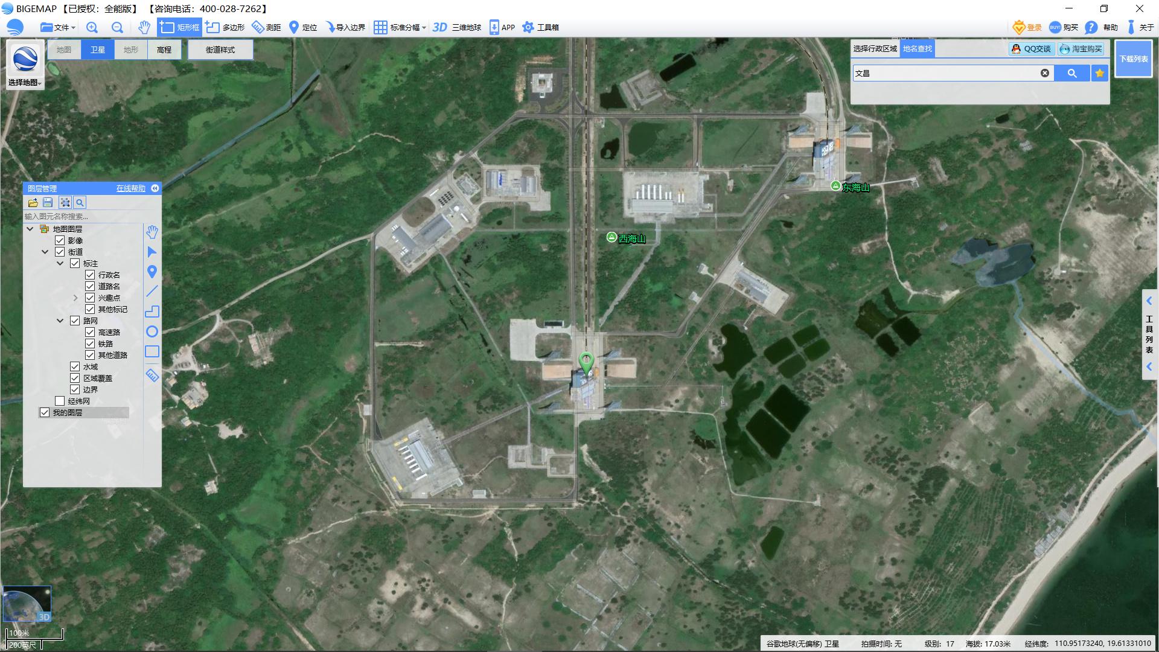Screen dimensions: 1159x652
Task: Click the zoom in magnifier icon
Action: tap(92, 27)
